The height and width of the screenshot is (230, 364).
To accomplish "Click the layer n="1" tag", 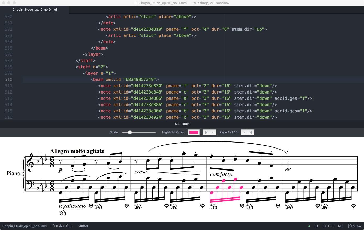I will pos(99,73).
